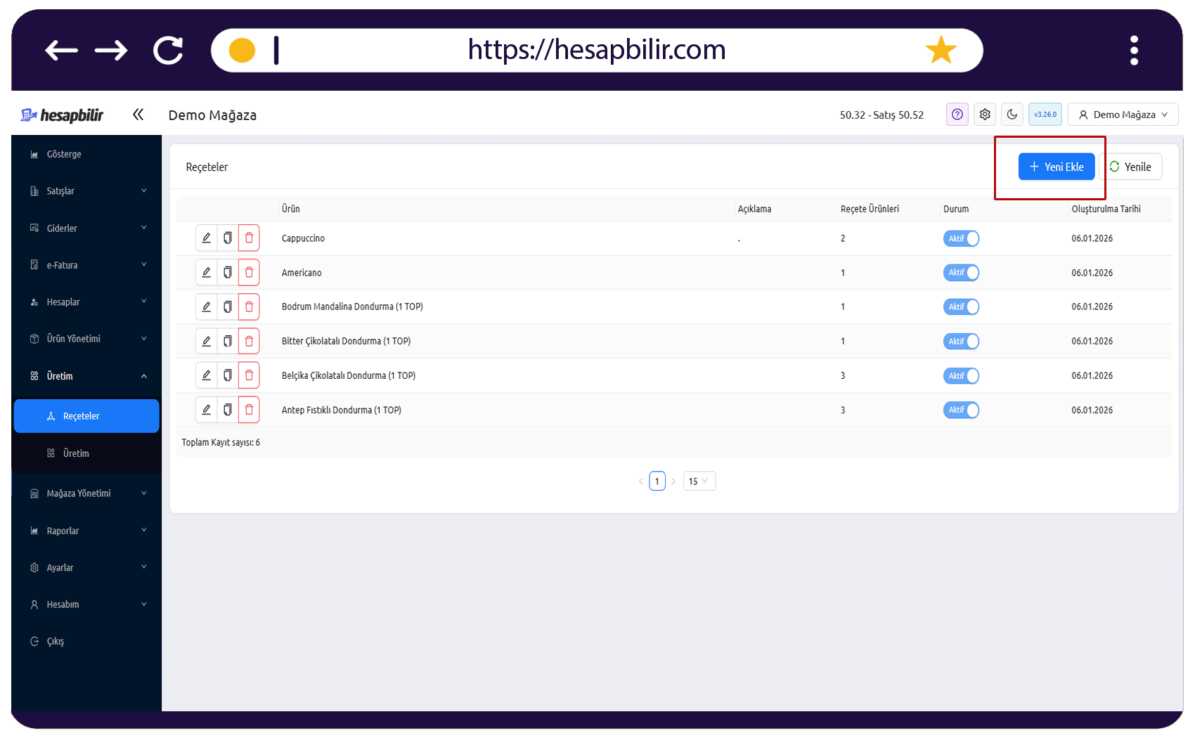The height and width of the screenshot is (738, 1195).
Task: Disable Aktif switch for Bitter Çikolatalı Dondurma
Action: coord(961,342)
